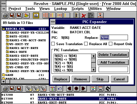137x104 pixels.
Task: Open the Tools menu
Action: (x=30, y=9)
